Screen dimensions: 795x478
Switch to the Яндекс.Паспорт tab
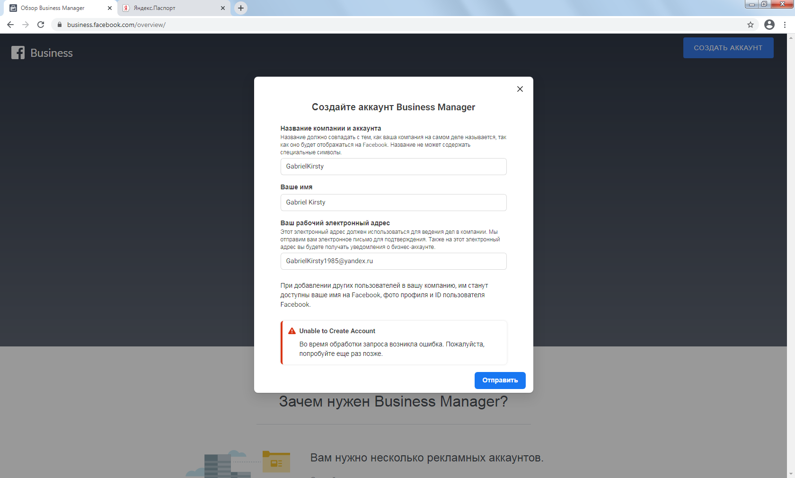click(174, 8)
